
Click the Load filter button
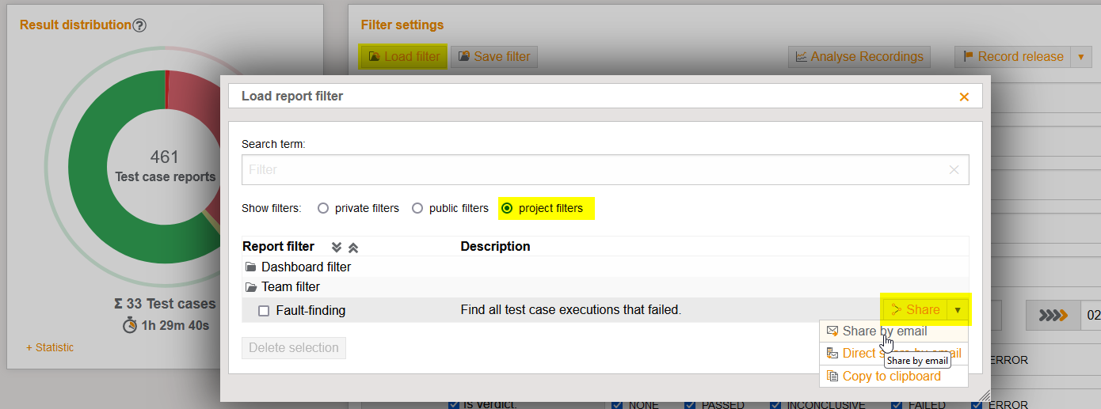(404, 57)
